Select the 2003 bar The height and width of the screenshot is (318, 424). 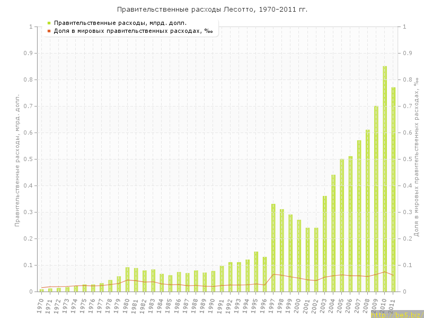pos(325,244)
